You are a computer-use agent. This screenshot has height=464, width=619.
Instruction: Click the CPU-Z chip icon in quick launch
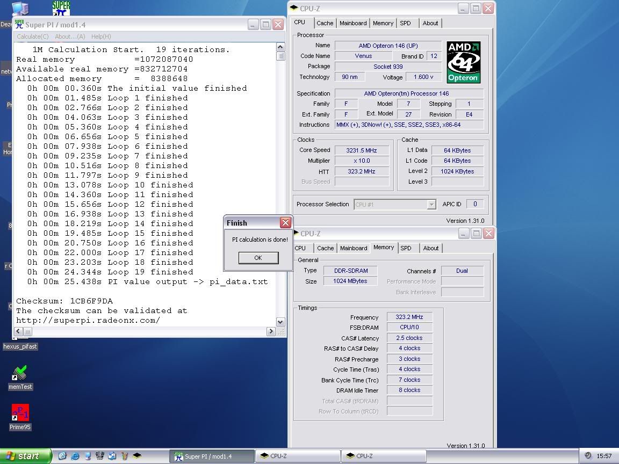137,456
